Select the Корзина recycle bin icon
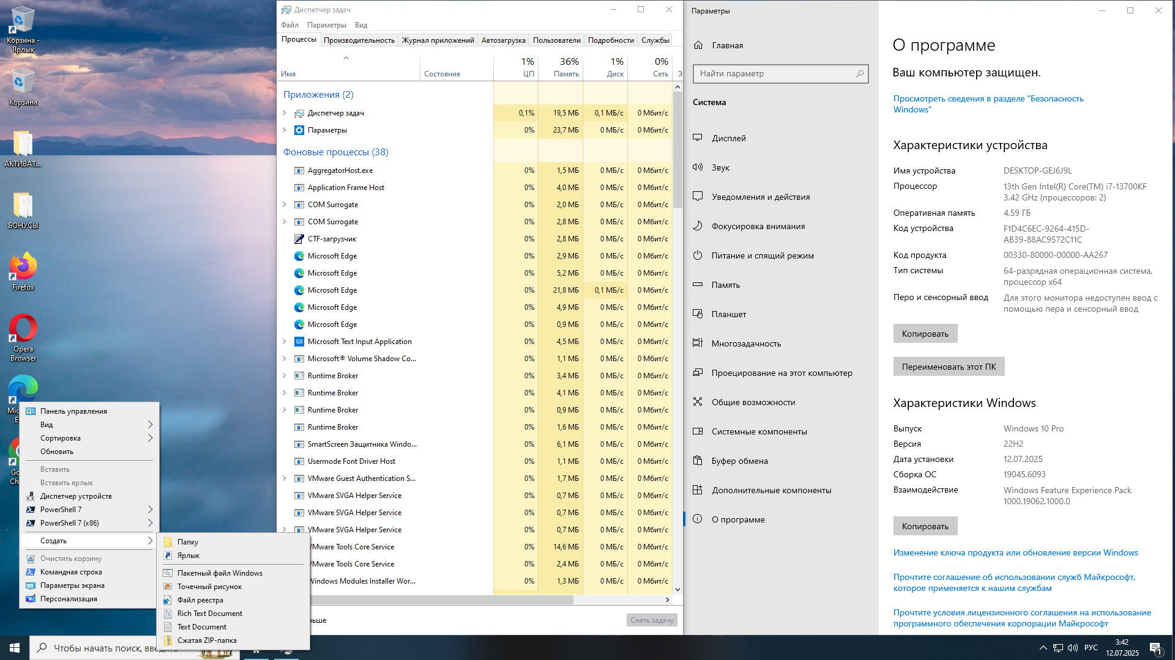The width and height of the screenshot is (1175, 660). tap(23, 86)
